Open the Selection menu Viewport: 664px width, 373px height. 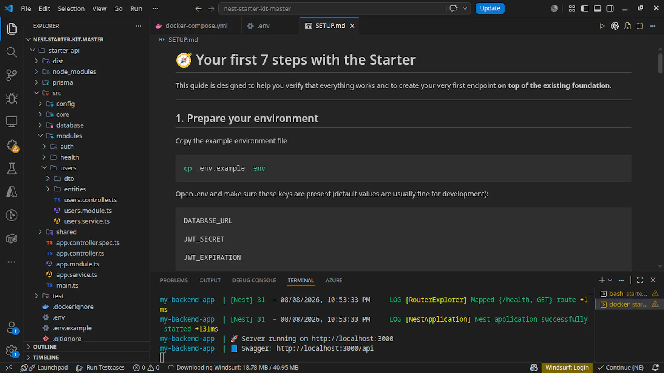pyautogui.click(x=71, y=8)
